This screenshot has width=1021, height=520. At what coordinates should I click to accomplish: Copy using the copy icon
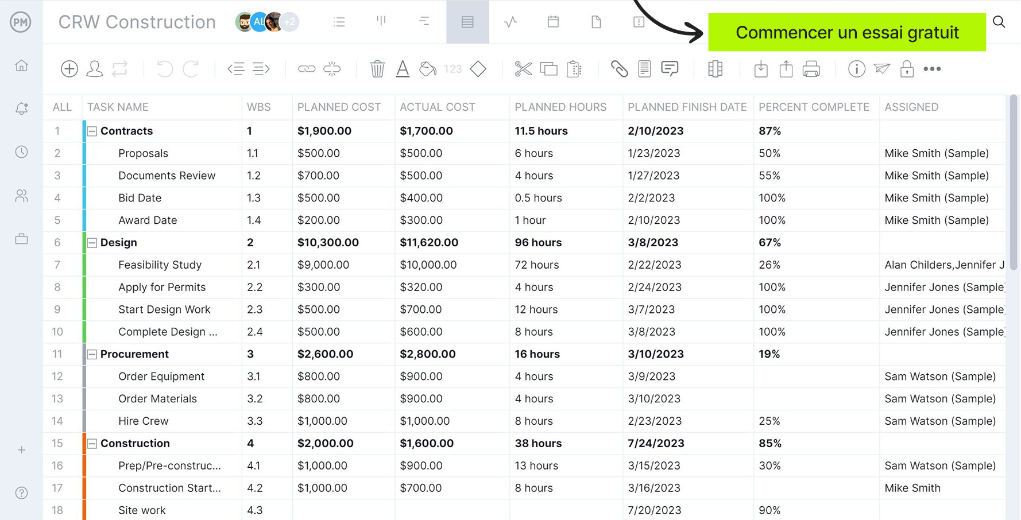(x=549, y=69)
